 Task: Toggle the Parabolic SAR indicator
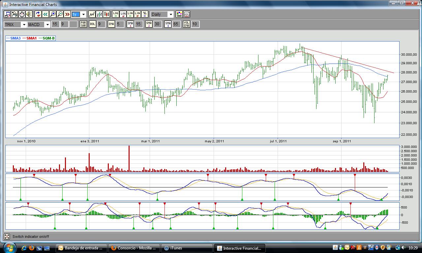tap(83, 24)
